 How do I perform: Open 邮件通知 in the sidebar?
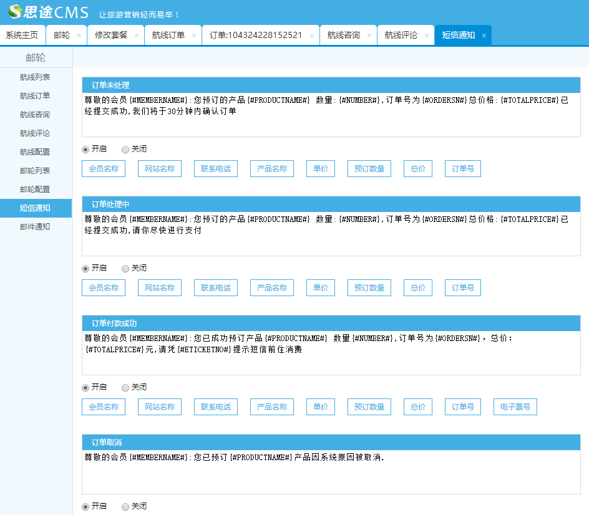point(35,227)
